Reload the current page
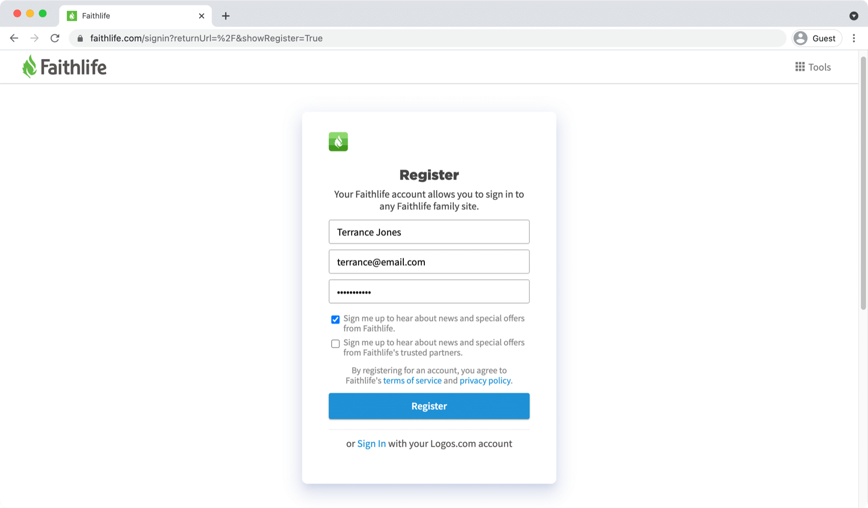Viewport: 868px width, 508px height. [x=55, y=38]
